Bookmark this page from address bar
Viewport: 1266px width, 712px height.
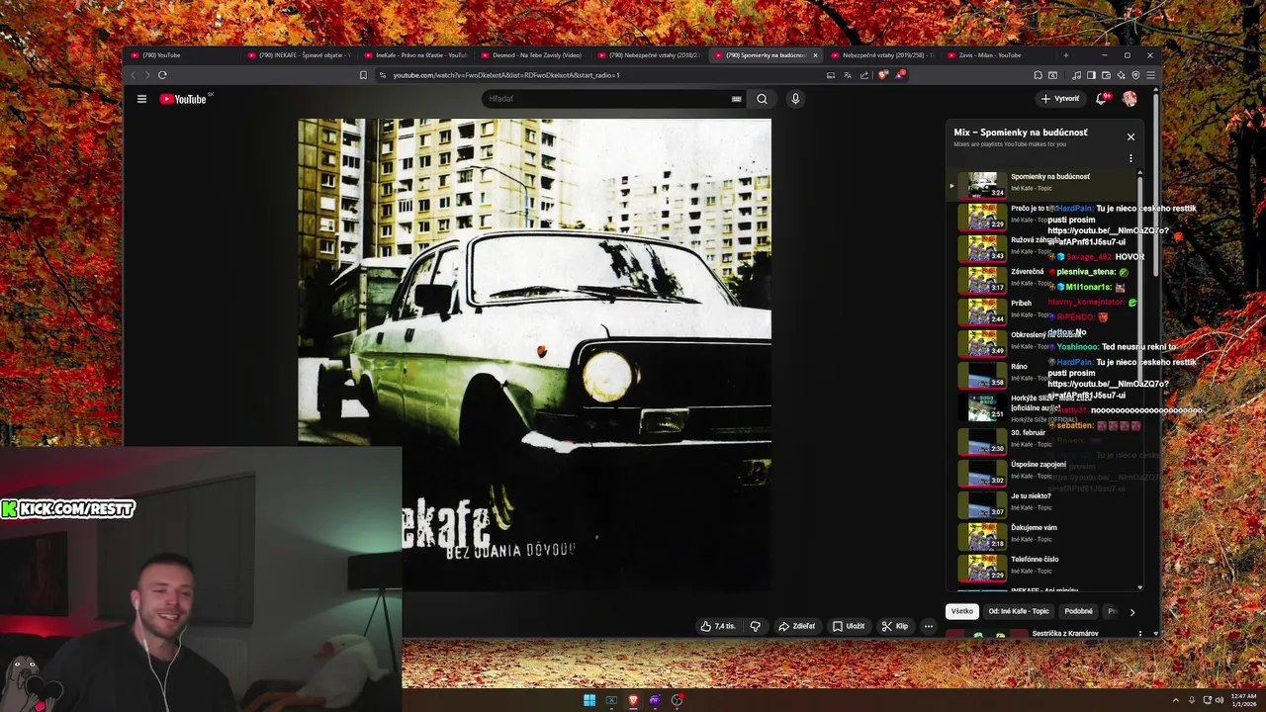(x=363, y=75)
